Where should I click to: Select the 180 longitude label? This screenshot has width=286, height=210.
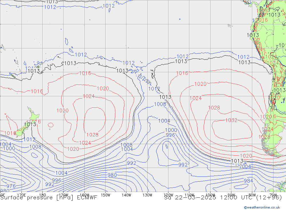click(43, 195)
